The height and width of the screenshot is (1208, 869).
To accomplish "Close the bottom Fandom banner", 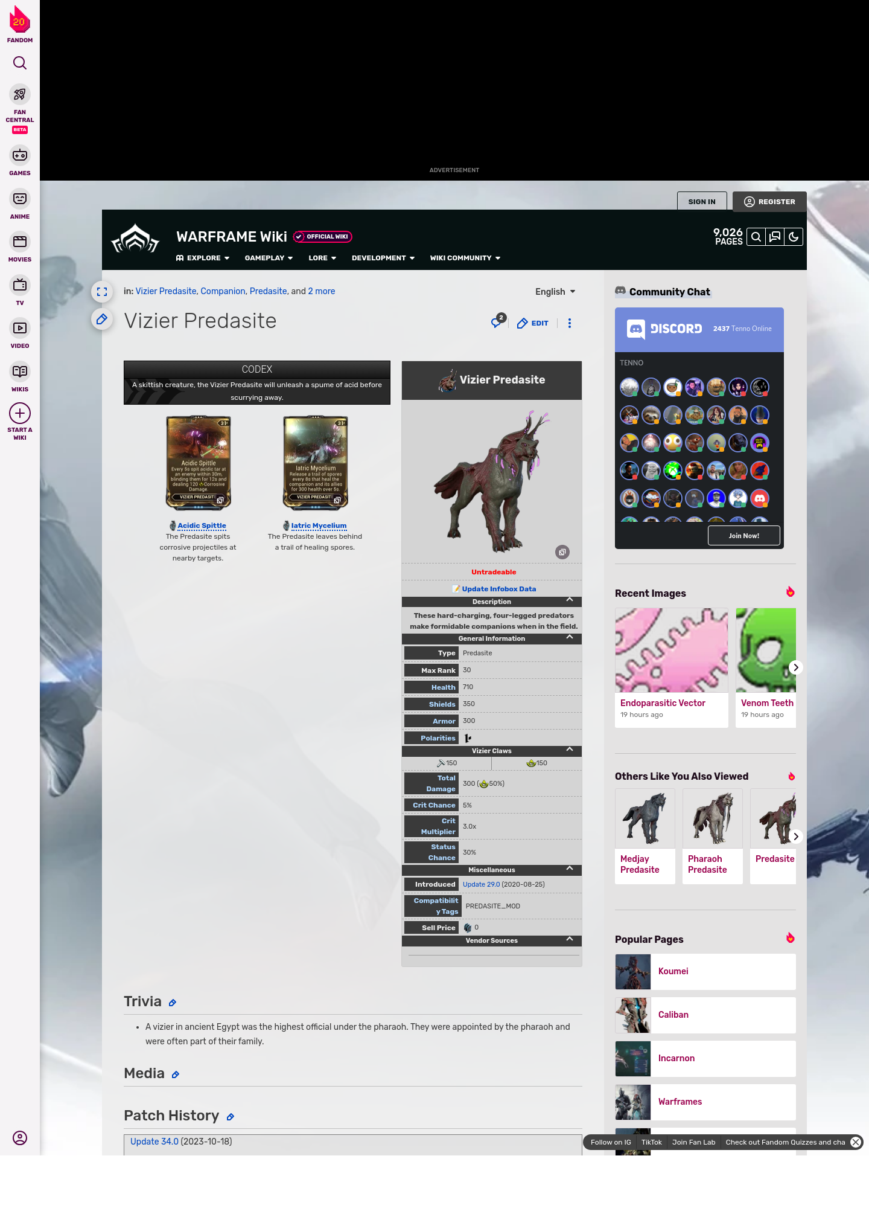I will pos(856,1142).
